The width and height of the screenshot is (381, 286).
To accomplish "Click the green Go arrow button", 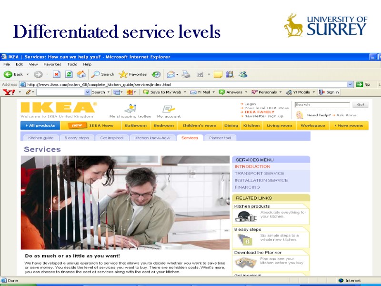I will tap(360, 84).
